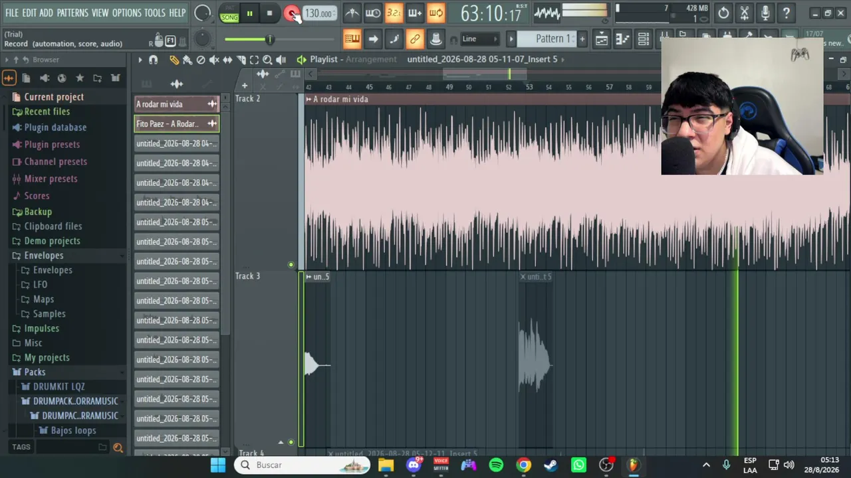Switch between PAT and SONG mode
Viewport: 851px width, 478px height.
click(229, 13)
